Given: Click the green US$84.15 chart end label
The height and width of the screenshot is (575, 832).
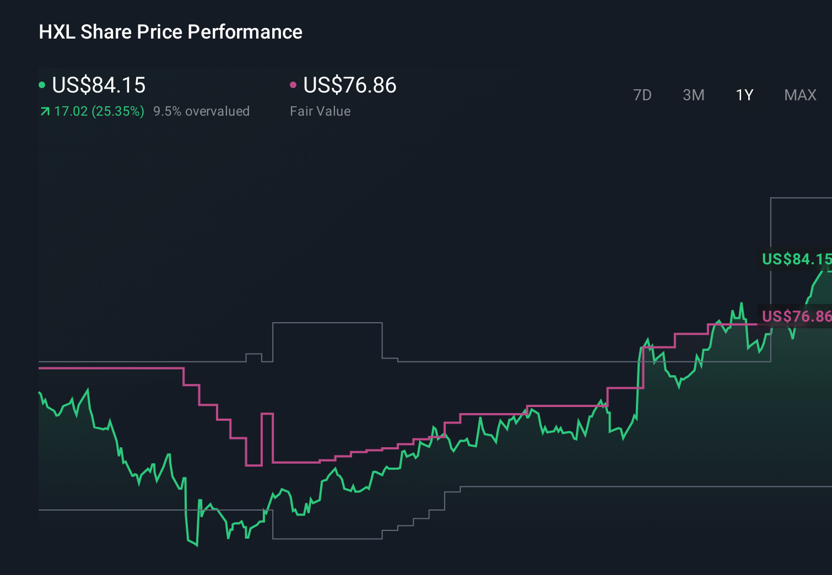Looking at the screenshot, I should [x=796, y=259].
